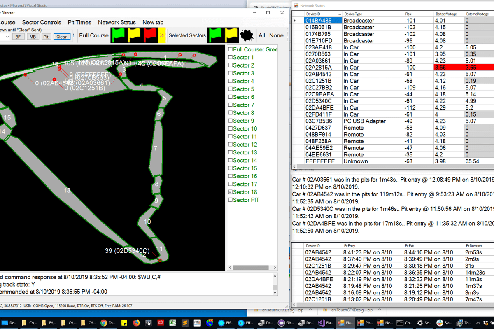Check the Sector 16 checkbox
This screenshot has width=494, height=329.
(230, 176)
